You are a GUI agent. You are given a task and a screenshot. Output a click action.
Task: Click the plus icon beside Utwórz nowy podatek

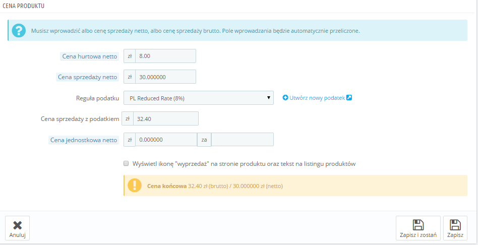click(x=285, y=98)
